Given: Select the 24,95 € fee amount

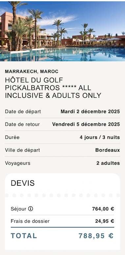Looking at the screenshot, I should pos(105,221).
